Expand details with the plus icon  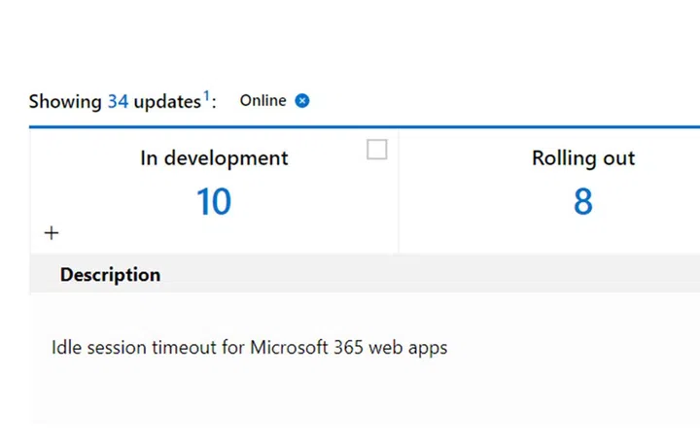52,232
